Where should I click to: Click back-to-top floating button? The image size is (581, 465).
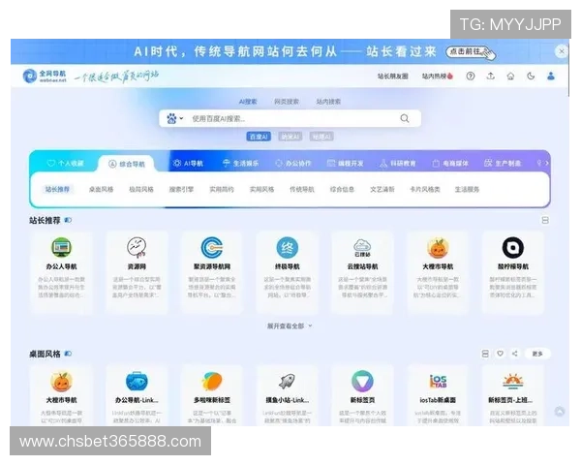pyautogui.click(x=560, y=411)
